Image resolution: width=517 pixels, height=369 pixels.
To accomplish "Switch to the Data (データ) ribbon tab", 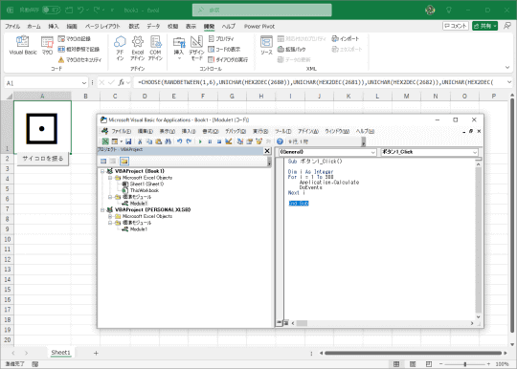I will coord(153,27).
